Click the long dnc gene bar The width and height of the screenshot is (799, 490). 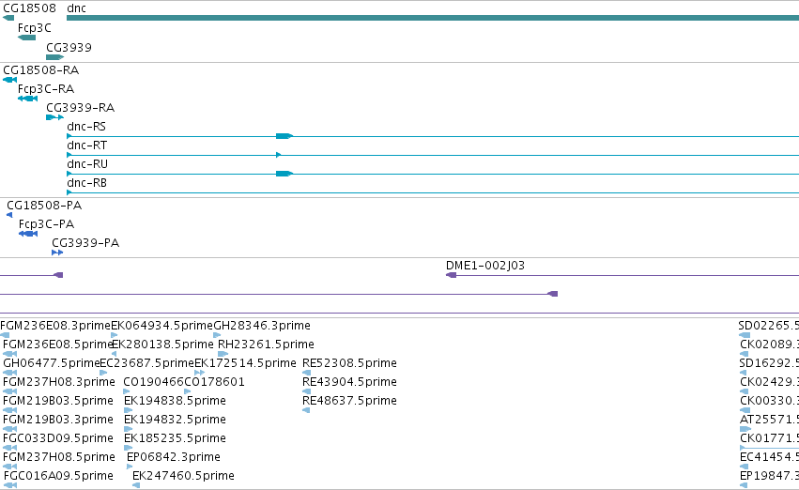433,19
